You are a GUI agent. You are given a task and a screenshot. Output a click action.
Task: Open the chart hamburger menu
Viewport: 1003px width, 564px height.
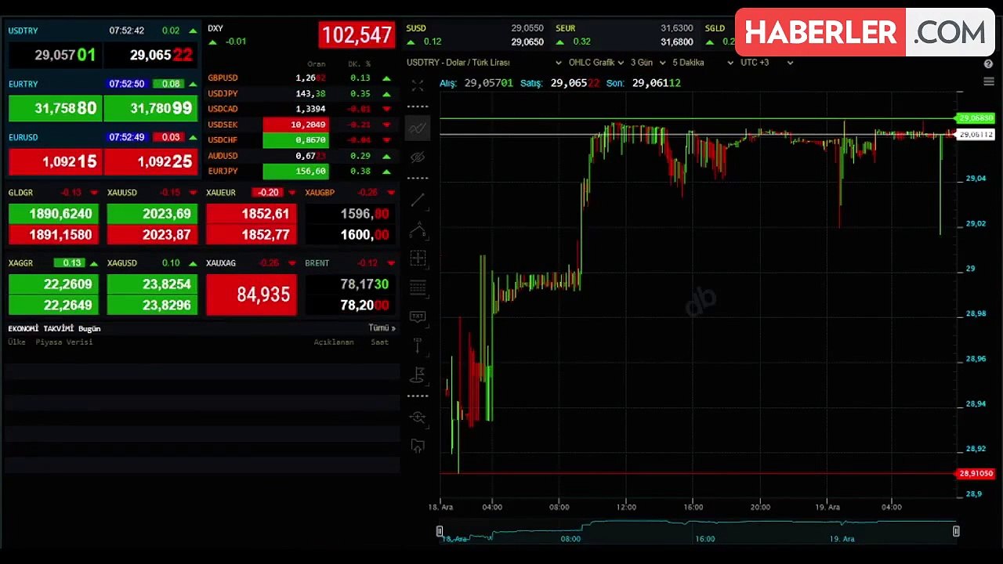pos(988,83)
